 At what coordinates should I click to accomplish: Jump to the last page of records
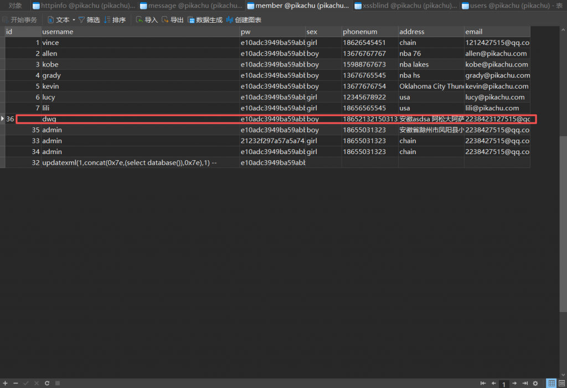[x=524, y=383]
